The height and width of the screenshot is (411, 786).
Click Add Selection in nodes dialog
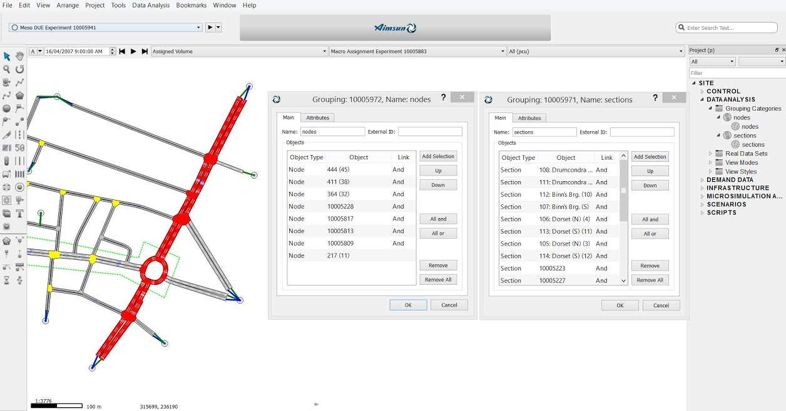[x=438, y=156]
